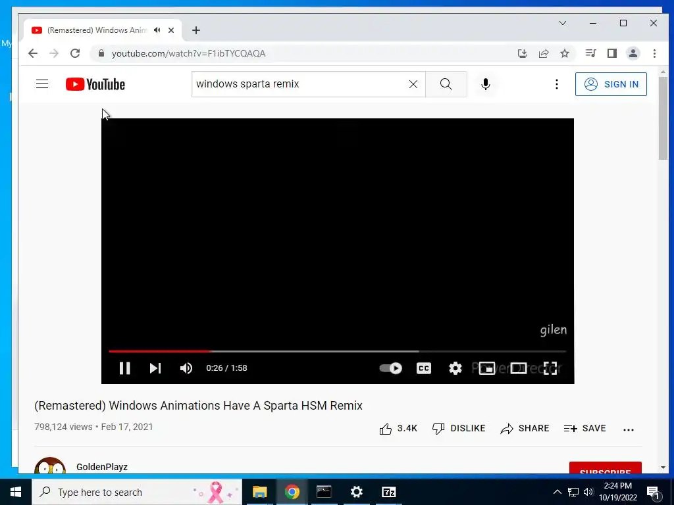The width and height of the screenshot is (674, 505).
Task: Open Windows Start menu
Action: pos(16,492)
